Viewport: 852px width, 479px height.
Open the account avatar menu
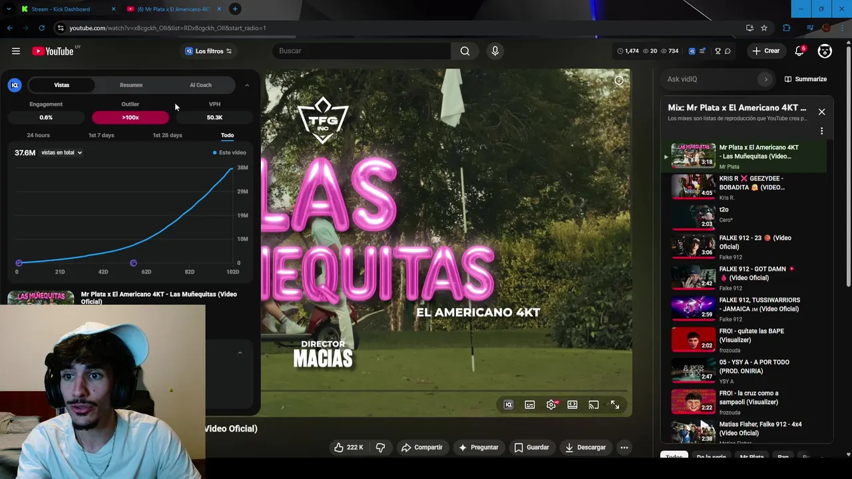[x=825, y=51]
